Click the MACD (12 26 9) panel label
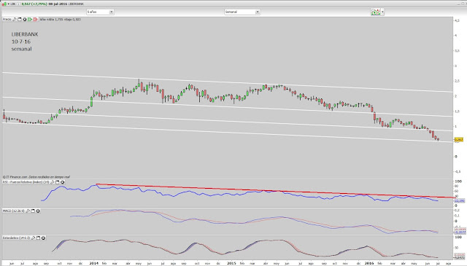 [x=14, y=211]
